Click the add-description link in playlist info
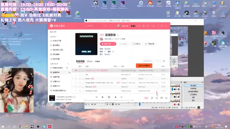Image resolution: width=230 pixels, height=129 pixels. pyautogui.click(x=107, y=54)
